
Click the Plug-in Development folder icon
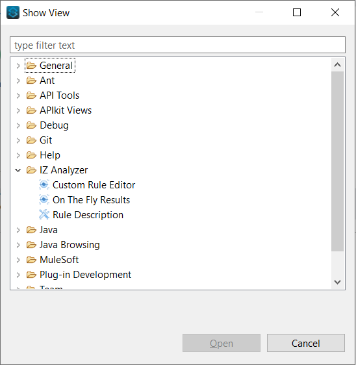tap(31, 275)
